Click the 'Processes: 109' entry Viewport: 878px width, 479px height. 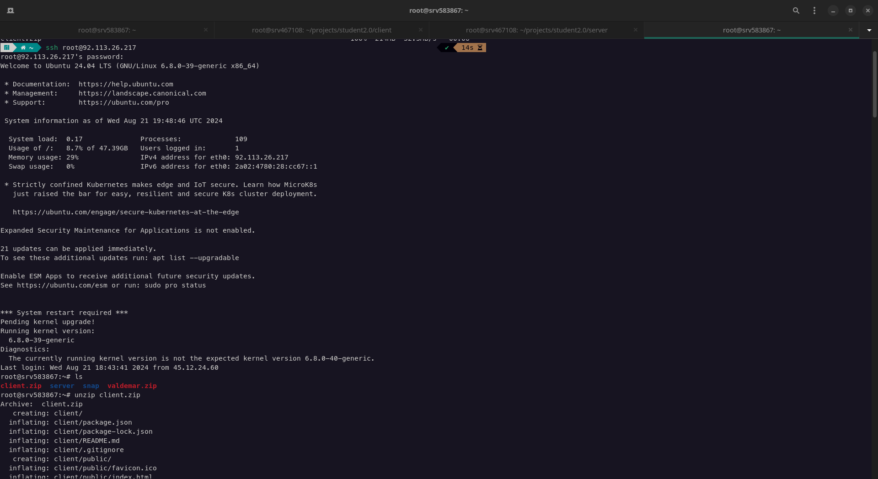[194, 139]
